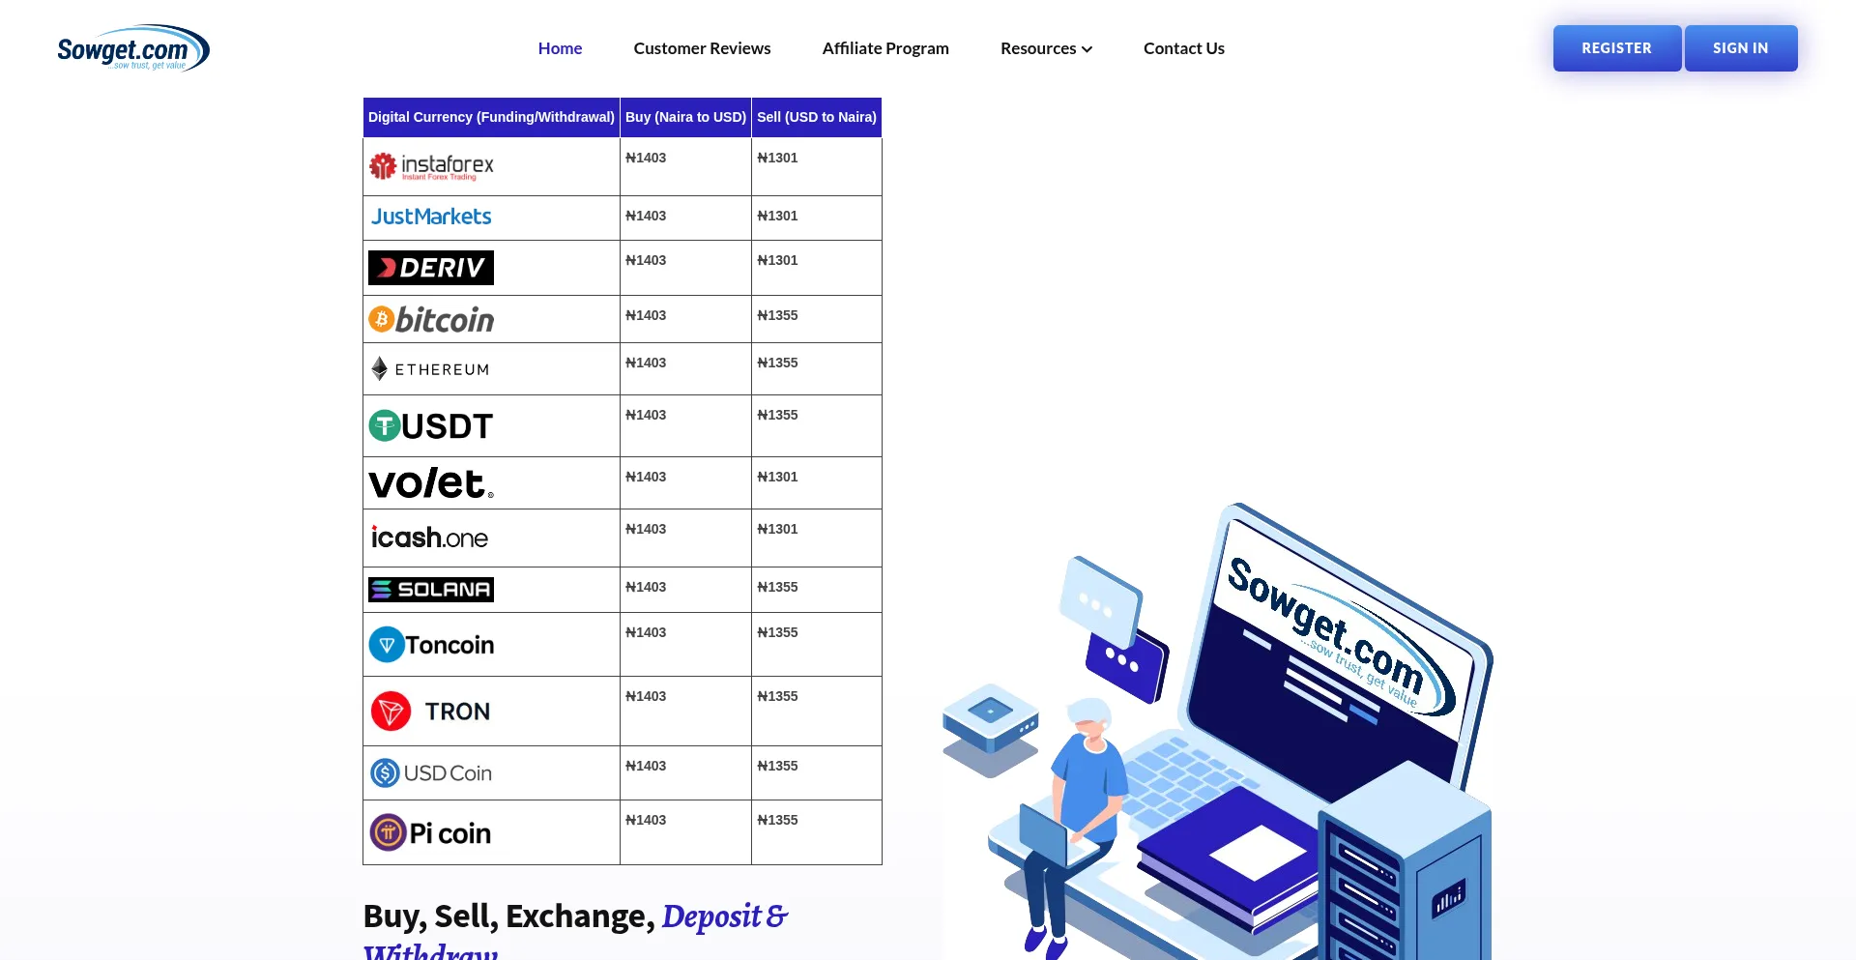Screen dimensions: 1856x960
Task: Select JustMarkets sell rate ₦1301
Action: [777, 216]
